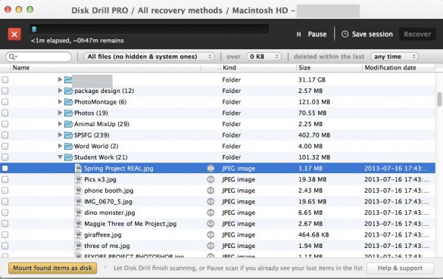443x279 pixels.
Task: Check the box for package design folder
Action: click(5, 91)
